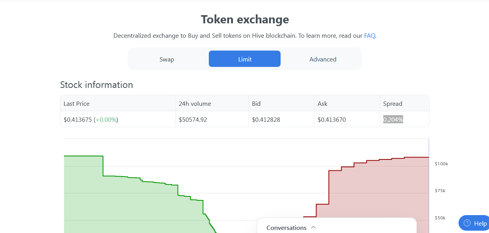Click the Help button label
Viewport: 489px width, 233px height.
tap(480, 223)
